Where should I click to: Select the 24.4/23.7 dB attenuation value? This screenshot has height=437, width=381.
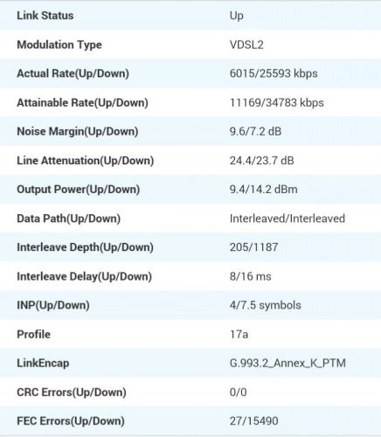[262, 161]
